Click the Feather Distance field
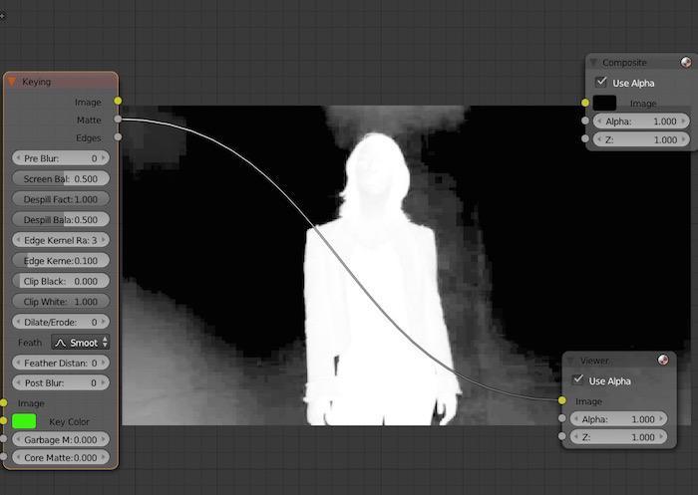 [x=61, y=363]
